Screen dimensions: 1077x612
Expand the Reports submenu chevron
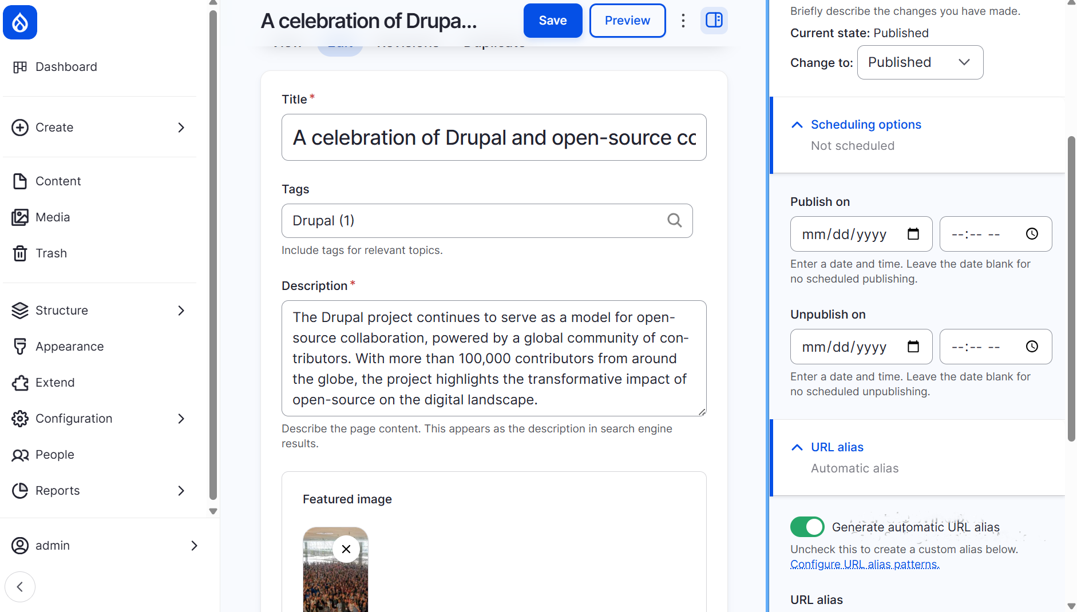click(x=181, y=491)
